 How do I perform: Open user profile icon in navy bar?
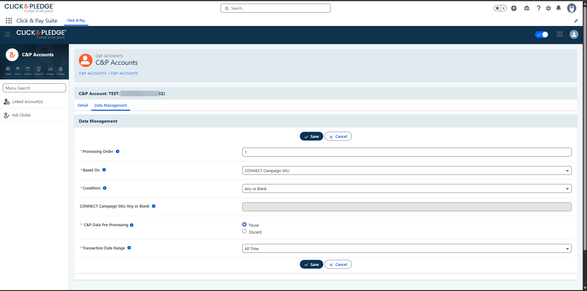574,34
